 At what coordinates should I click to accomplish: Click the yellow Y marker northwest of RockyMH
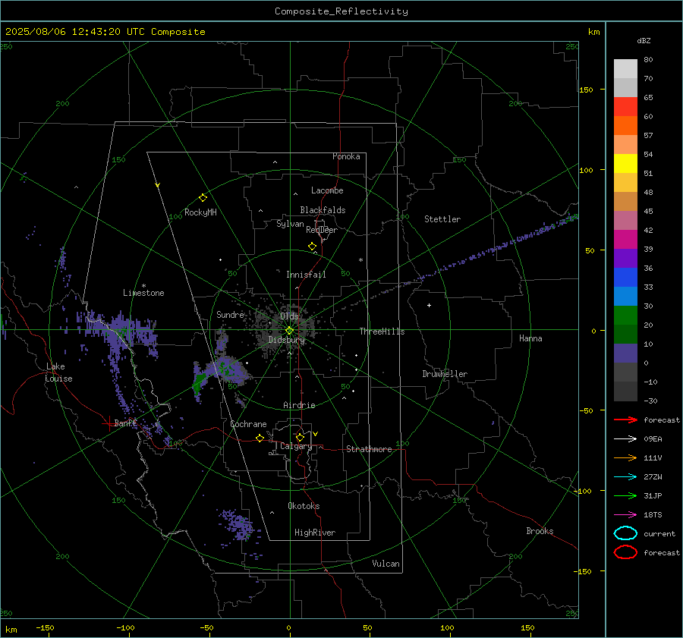pyautogui.click(x=158, y=185)
